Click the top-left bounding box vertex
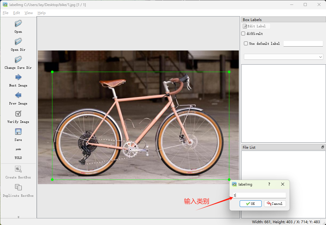The width and height of the screenshot is (326, 225). click(52, 72)
